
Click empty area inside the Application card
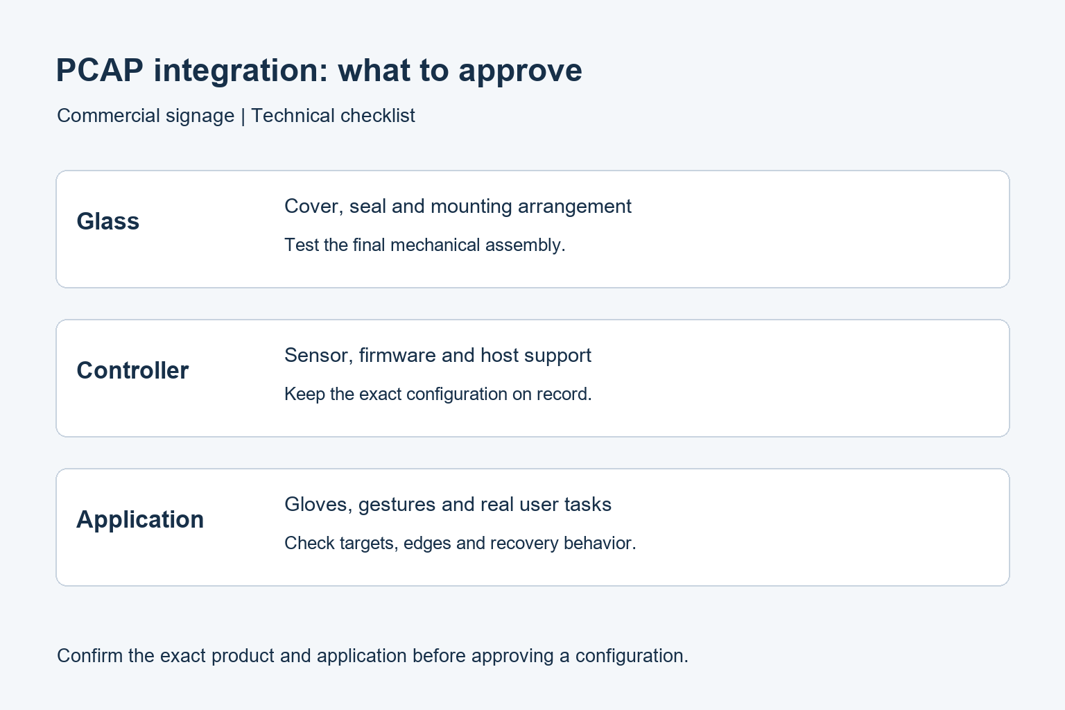coord(797,527)
